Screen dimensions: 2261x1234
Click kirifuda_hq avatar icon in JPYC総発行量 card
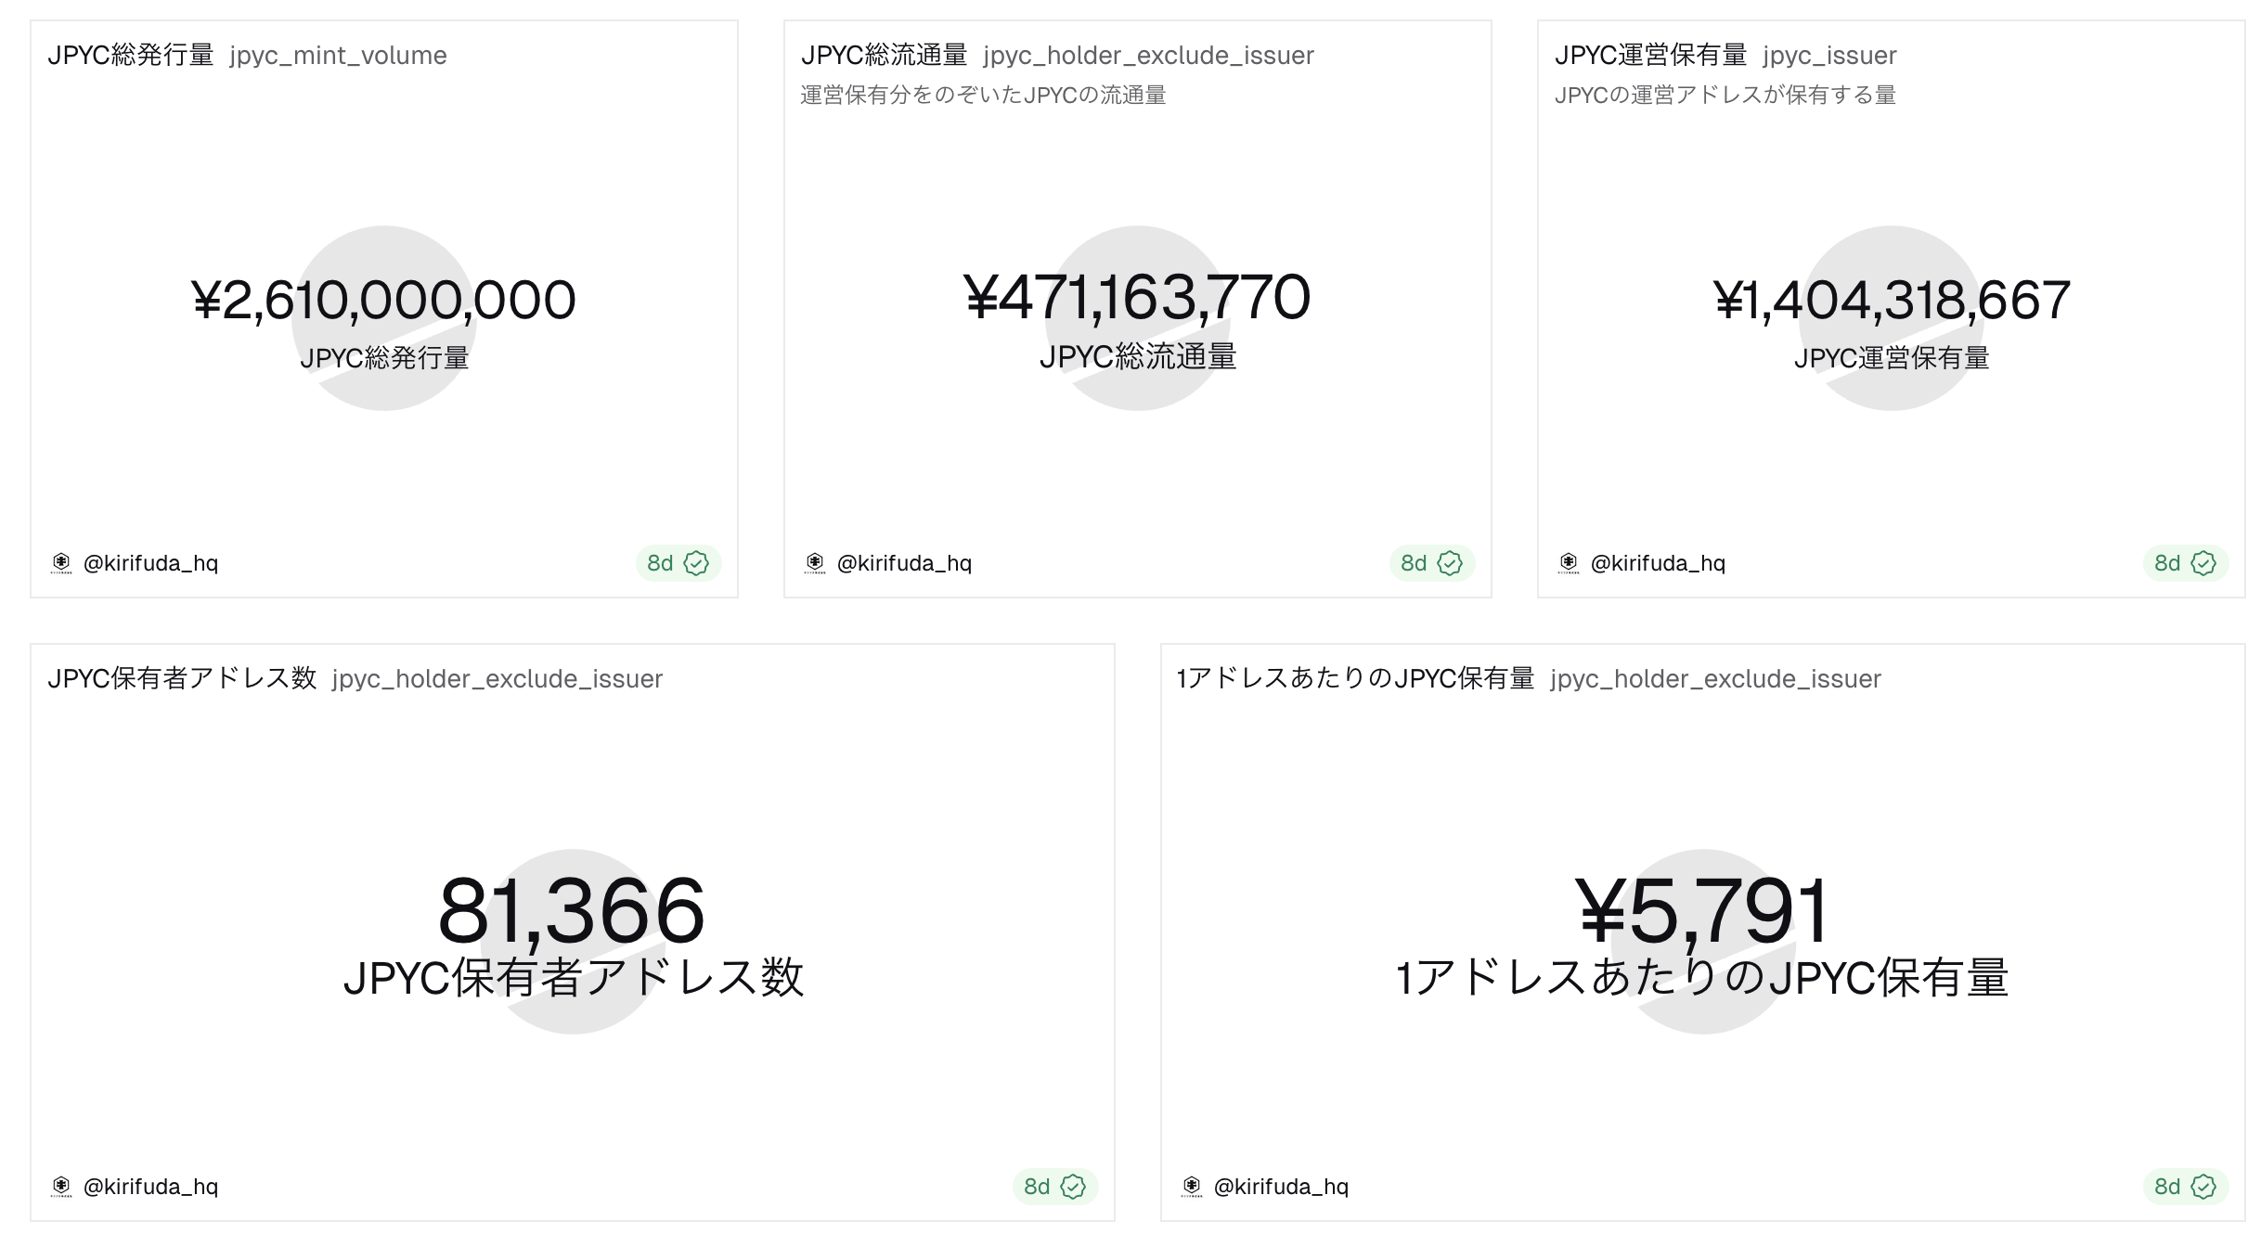tap(61, 563)
